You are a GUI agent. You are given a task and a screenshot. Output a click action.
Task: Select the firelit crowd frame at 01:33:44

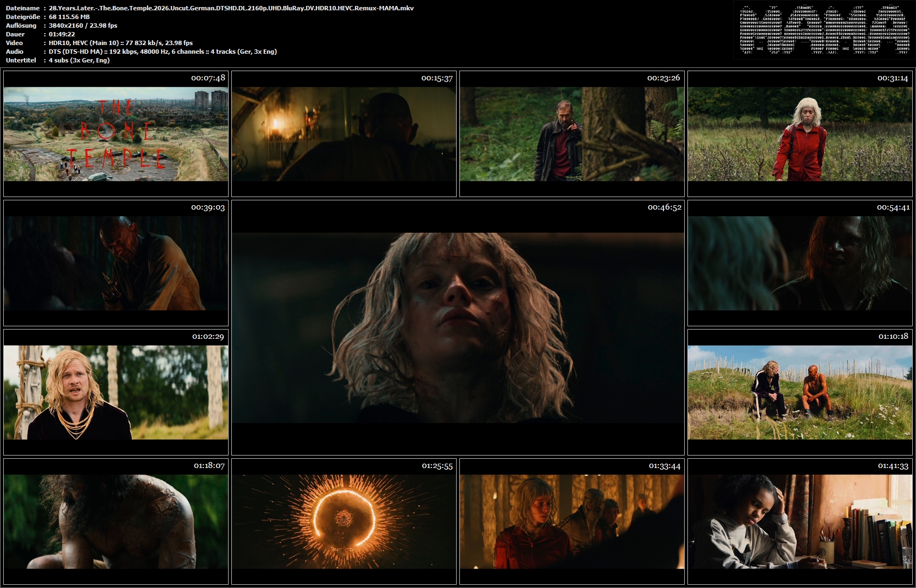click(572, 521)
